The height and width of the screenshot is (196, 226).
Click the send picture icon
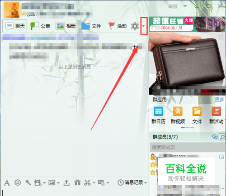52,182
